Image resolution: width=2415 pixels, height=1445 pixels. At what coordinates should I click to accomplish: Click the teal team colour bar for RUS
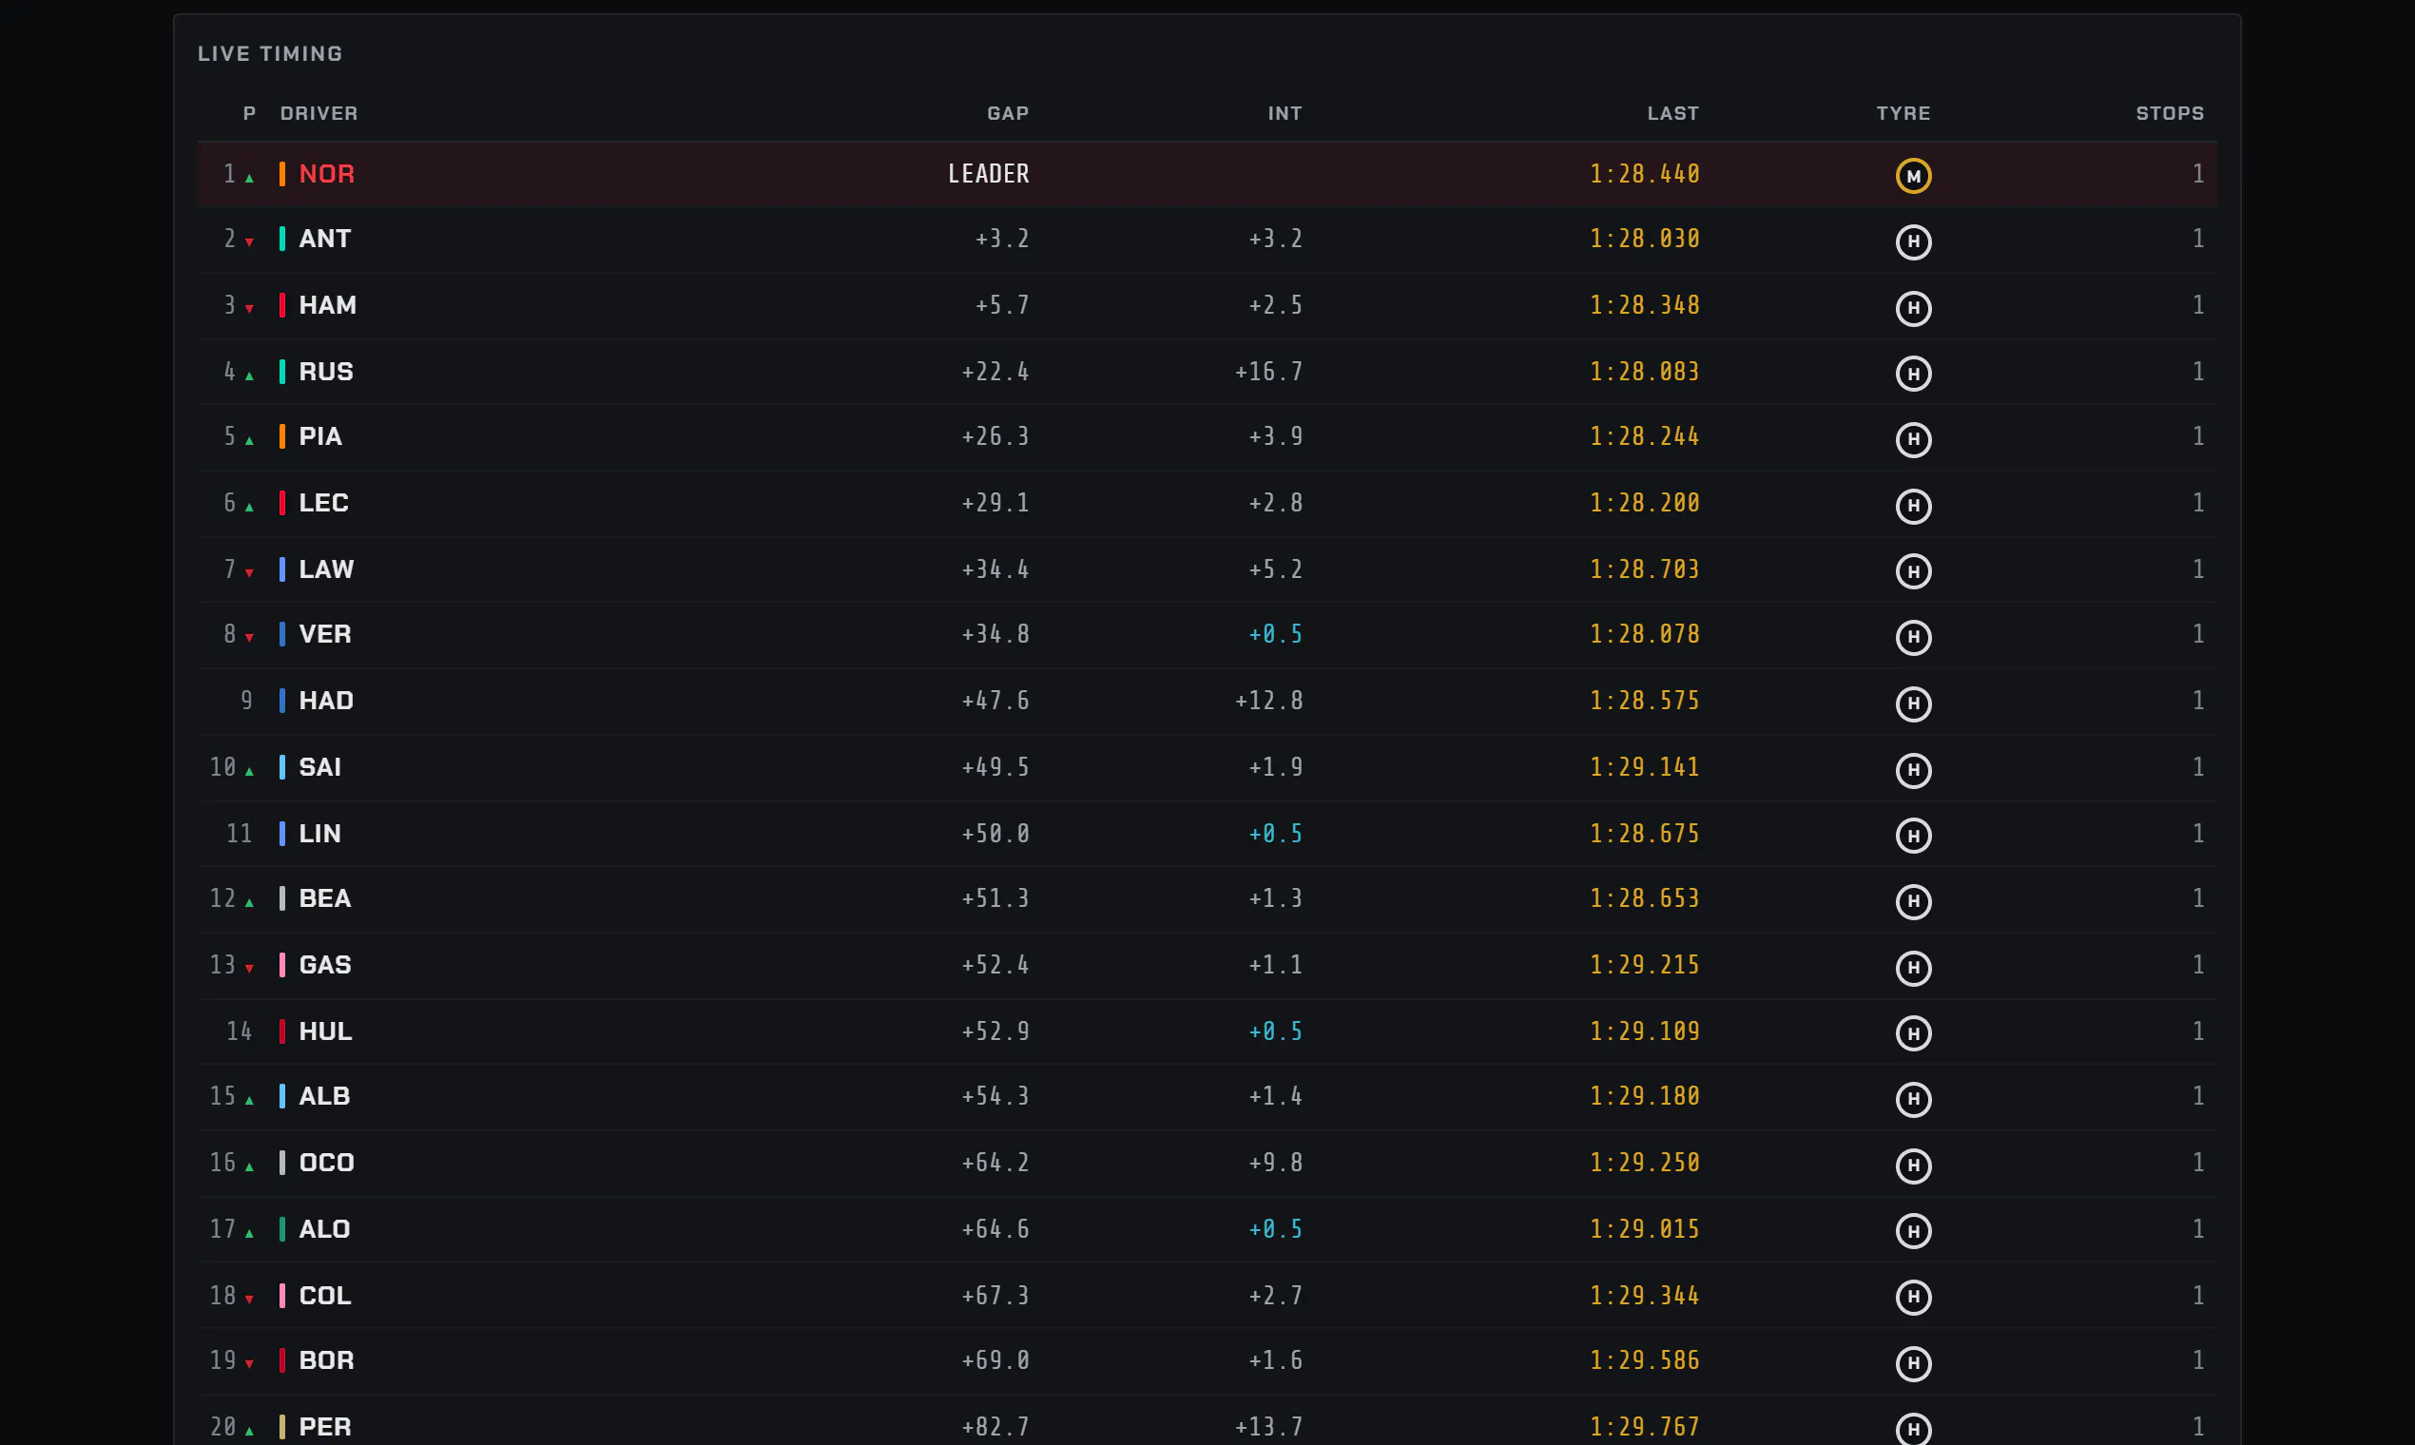click(x=281, y=372)
